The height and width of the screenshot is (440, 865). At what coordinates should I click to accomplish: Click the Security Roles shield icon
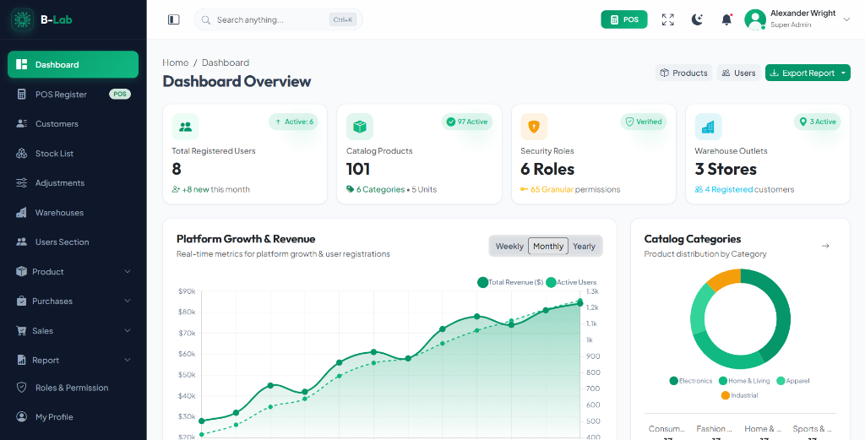tap(534, 127)
